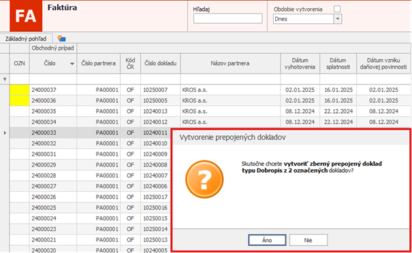
Task: Click KROS a.s. in row 24000037
Action: point(195,90)
